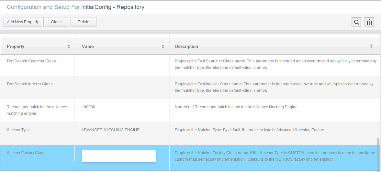
Task: Click ADVANCED MATCHING ENGINE value cell
Action: tap(111, 130)
